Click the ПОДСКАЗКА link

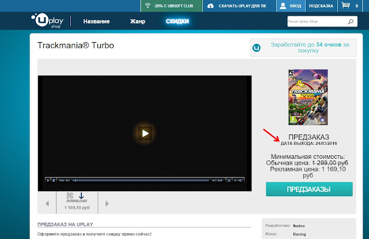tap(321, 6)
